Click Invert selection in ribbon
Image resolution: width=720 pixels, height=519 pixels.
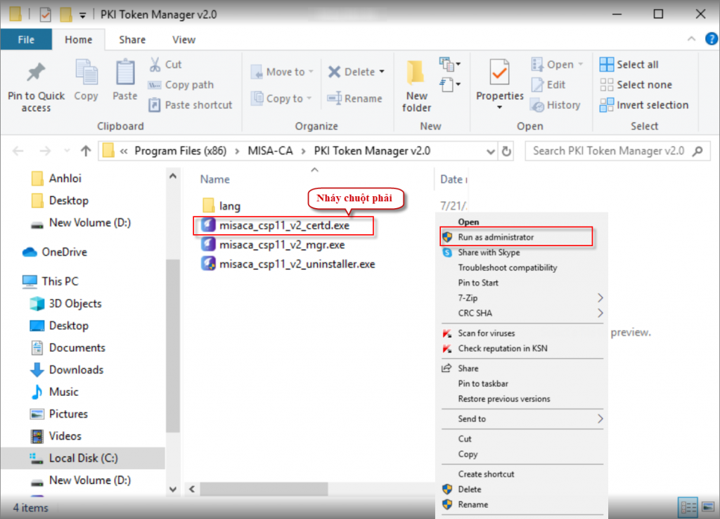tap(644, 105)
